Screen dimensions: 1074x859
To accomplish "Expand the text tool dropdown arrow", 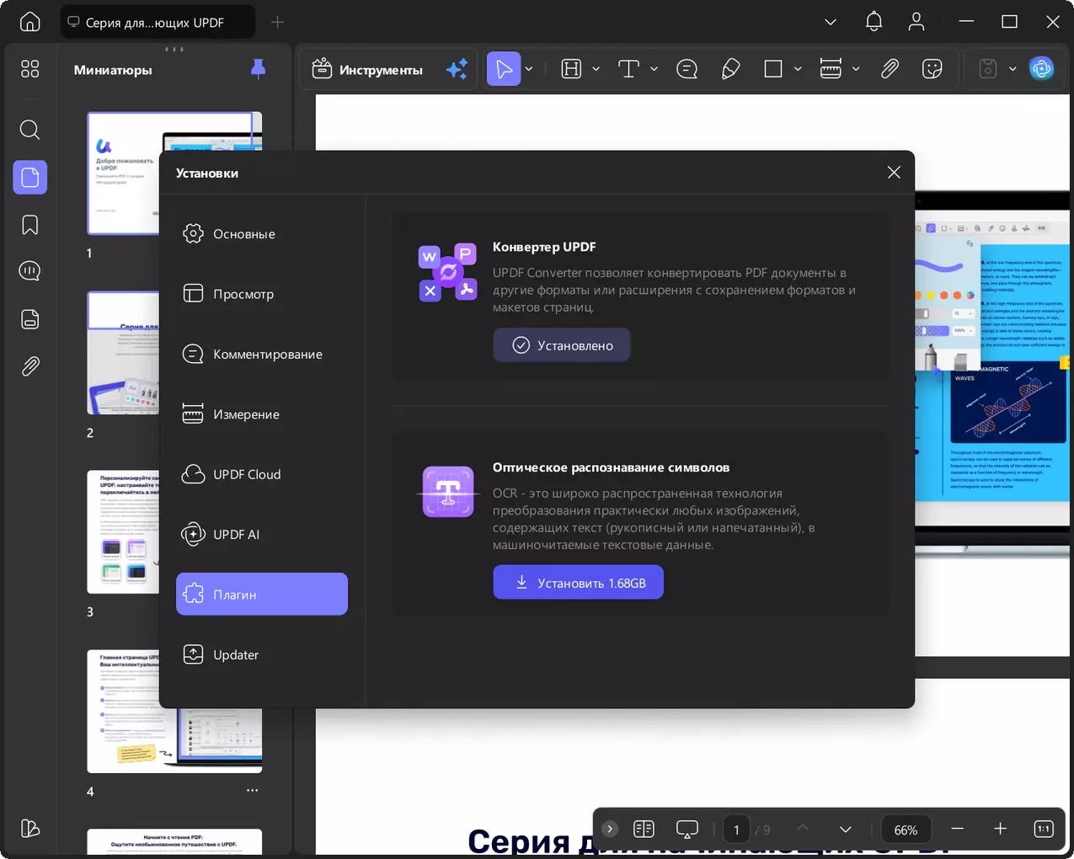I will (654, 69).
